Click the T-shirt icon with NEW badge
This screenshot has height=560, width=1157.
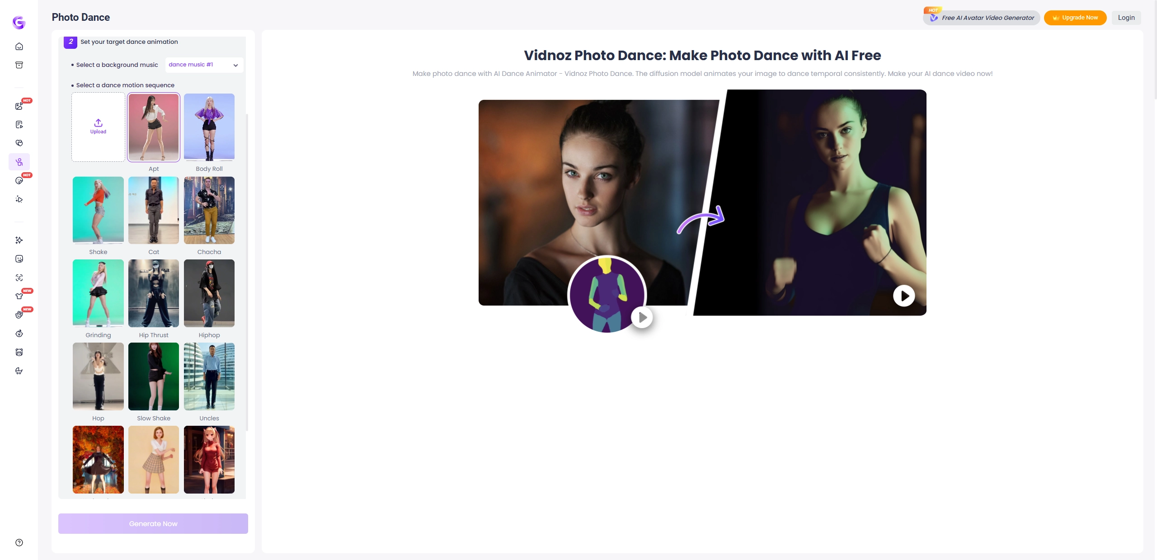19,296
